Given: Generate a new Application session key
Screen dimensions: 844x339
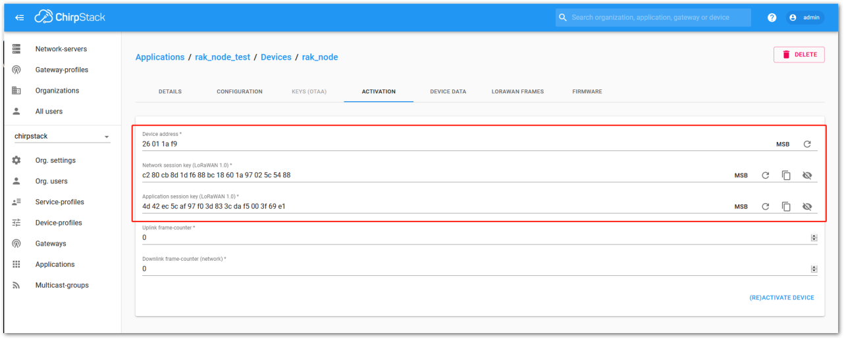Looking at the screenshot, I should 766,206.
